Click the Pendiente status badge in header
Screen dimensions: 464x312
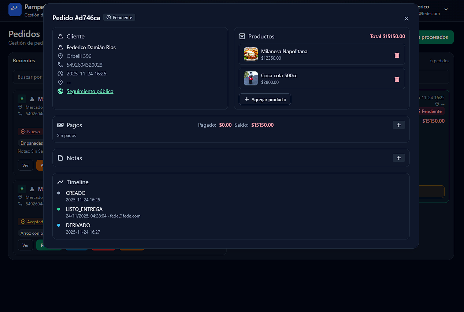tap(119, 18)
